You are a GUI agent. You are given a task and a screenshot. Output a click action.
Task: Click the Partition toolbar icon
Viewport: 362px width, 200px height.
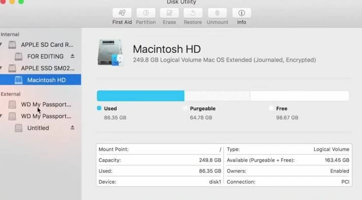[x=146, y=13]
